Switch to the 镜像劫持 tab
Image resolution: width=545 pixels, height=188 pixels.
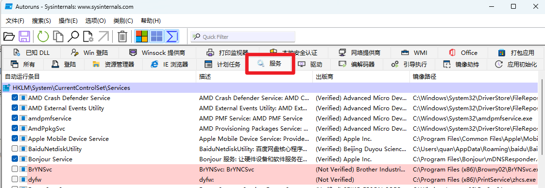point(461,64)
